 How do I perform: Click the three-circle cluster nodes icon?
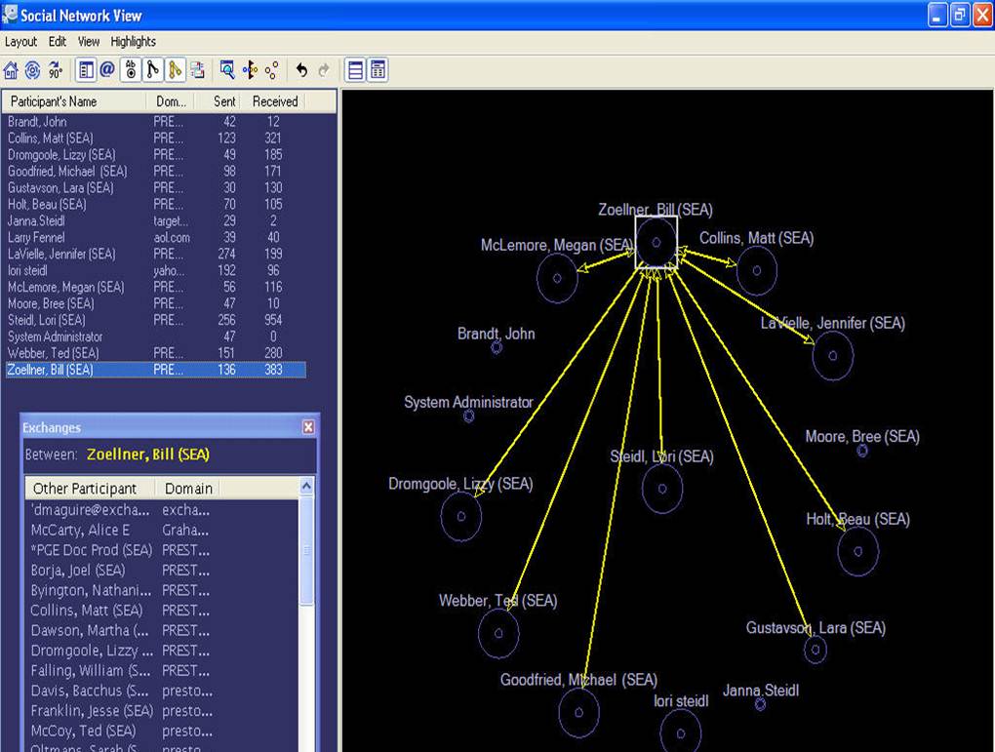click(x=272, y=70)
